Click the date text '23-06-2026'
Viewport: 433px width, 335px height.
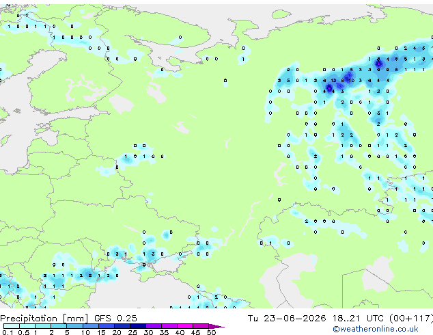click(x=294, y=319)
